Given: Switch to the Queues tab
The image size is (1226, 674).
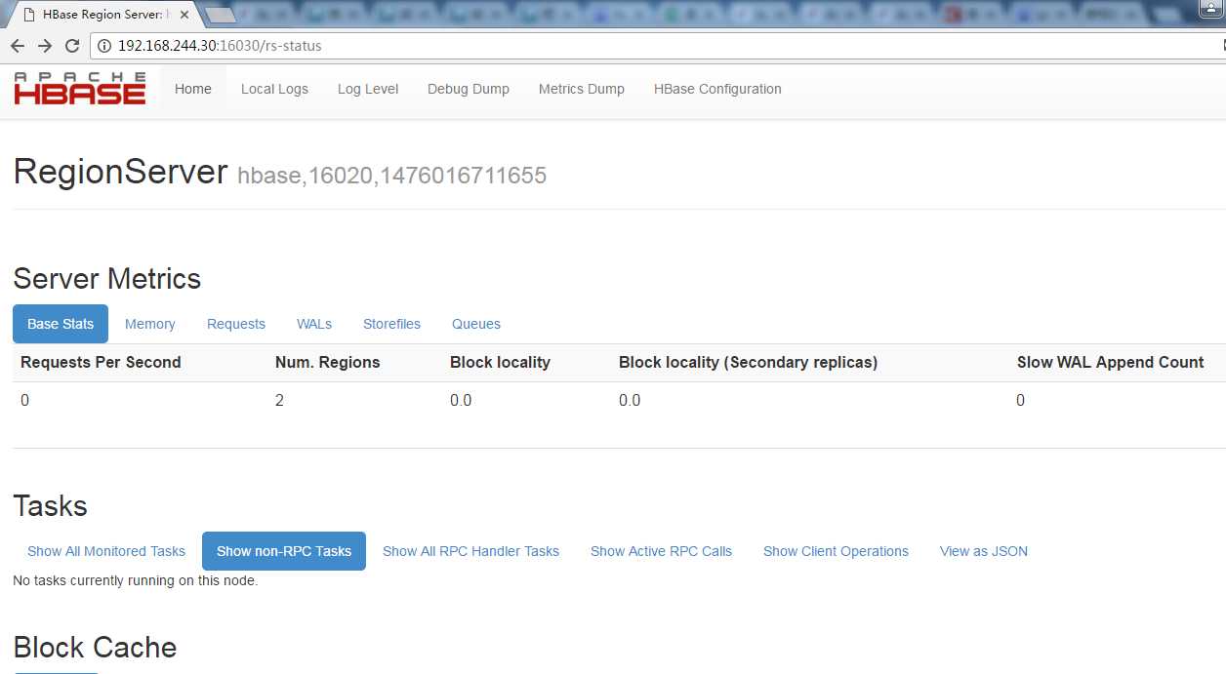Looking at the screenshot, I should 476,324.
